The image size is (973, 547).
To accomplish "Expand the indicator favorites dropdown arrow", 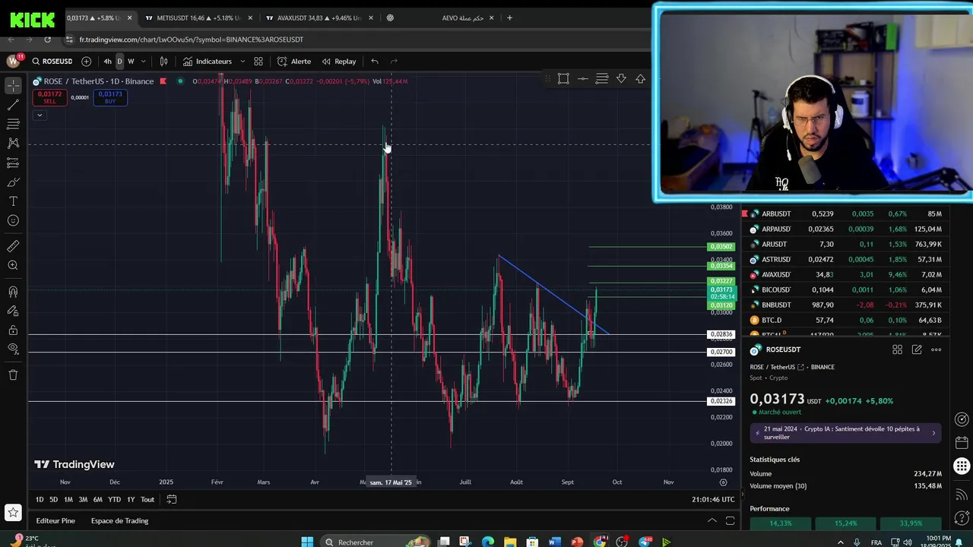I will tap(242, 62).
